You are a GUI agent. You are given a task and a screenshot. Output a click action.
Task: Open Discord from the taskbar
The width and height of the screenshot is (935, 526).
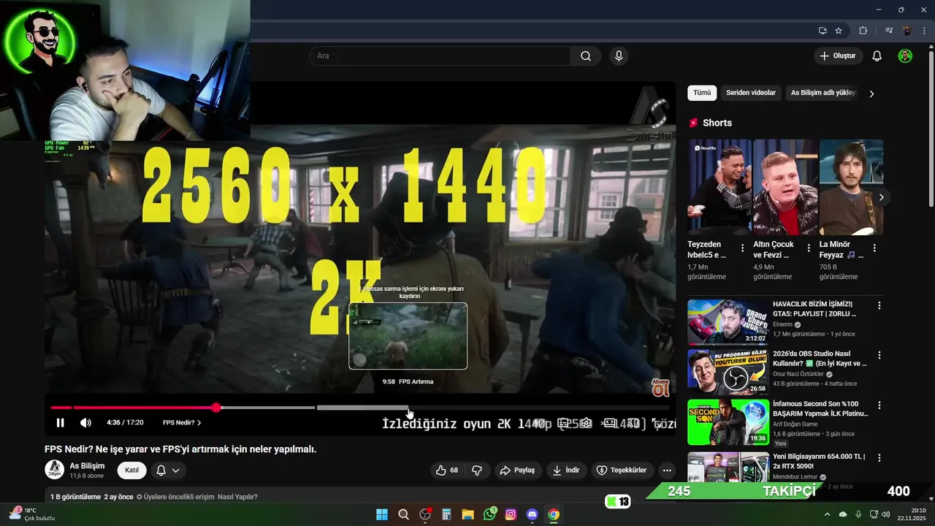(532, 514)
